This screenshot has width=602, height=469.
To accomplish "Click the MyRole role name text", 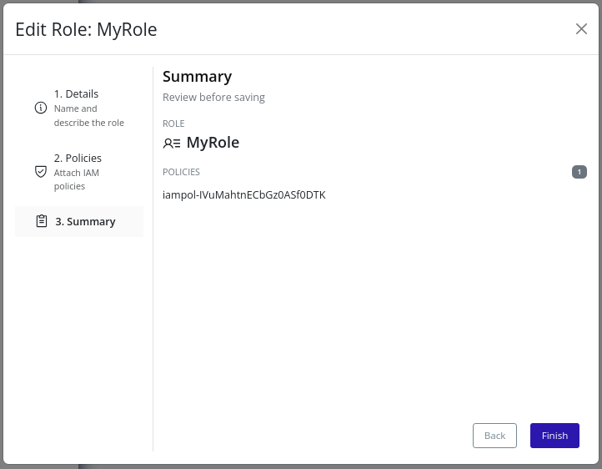I will pos(213,143).
